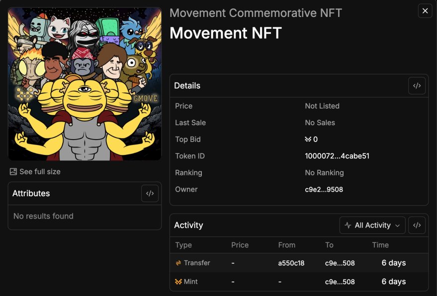Click the Transfer type label
The width and height of the screenshot is (437, 296).
coord(197,263)
